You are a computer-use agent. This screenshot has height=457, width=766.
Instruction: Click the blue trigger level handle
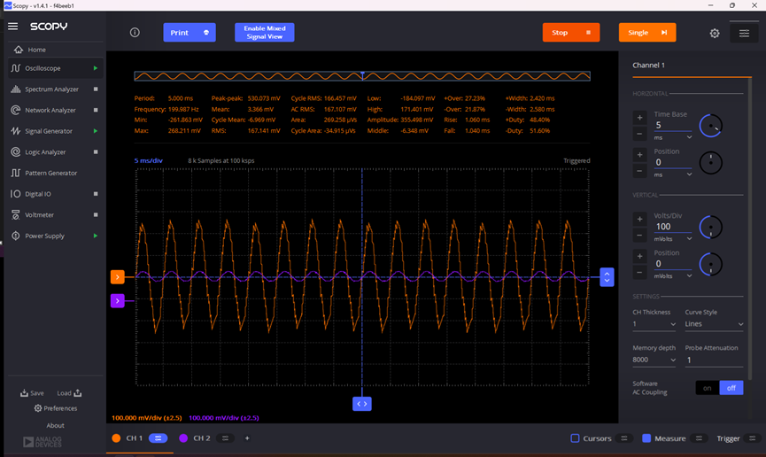607,277
